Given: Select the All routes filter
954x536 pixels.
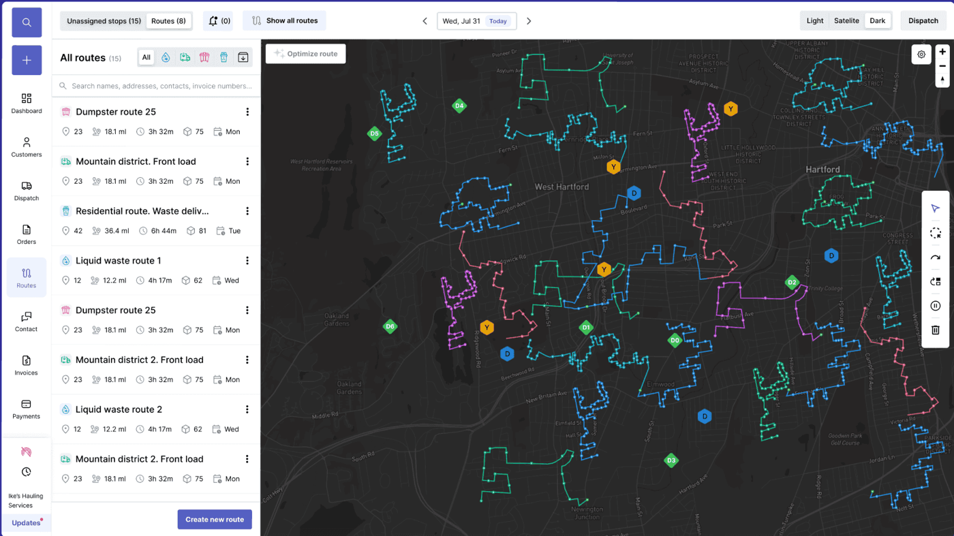Looking at the screenshot, I should pos(146,58).
